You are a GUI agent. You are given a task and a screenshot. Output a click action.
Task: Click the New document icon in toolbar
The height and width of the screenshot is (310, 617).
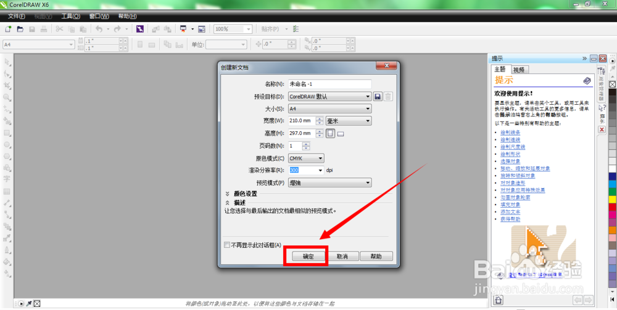tap(8, 29)
